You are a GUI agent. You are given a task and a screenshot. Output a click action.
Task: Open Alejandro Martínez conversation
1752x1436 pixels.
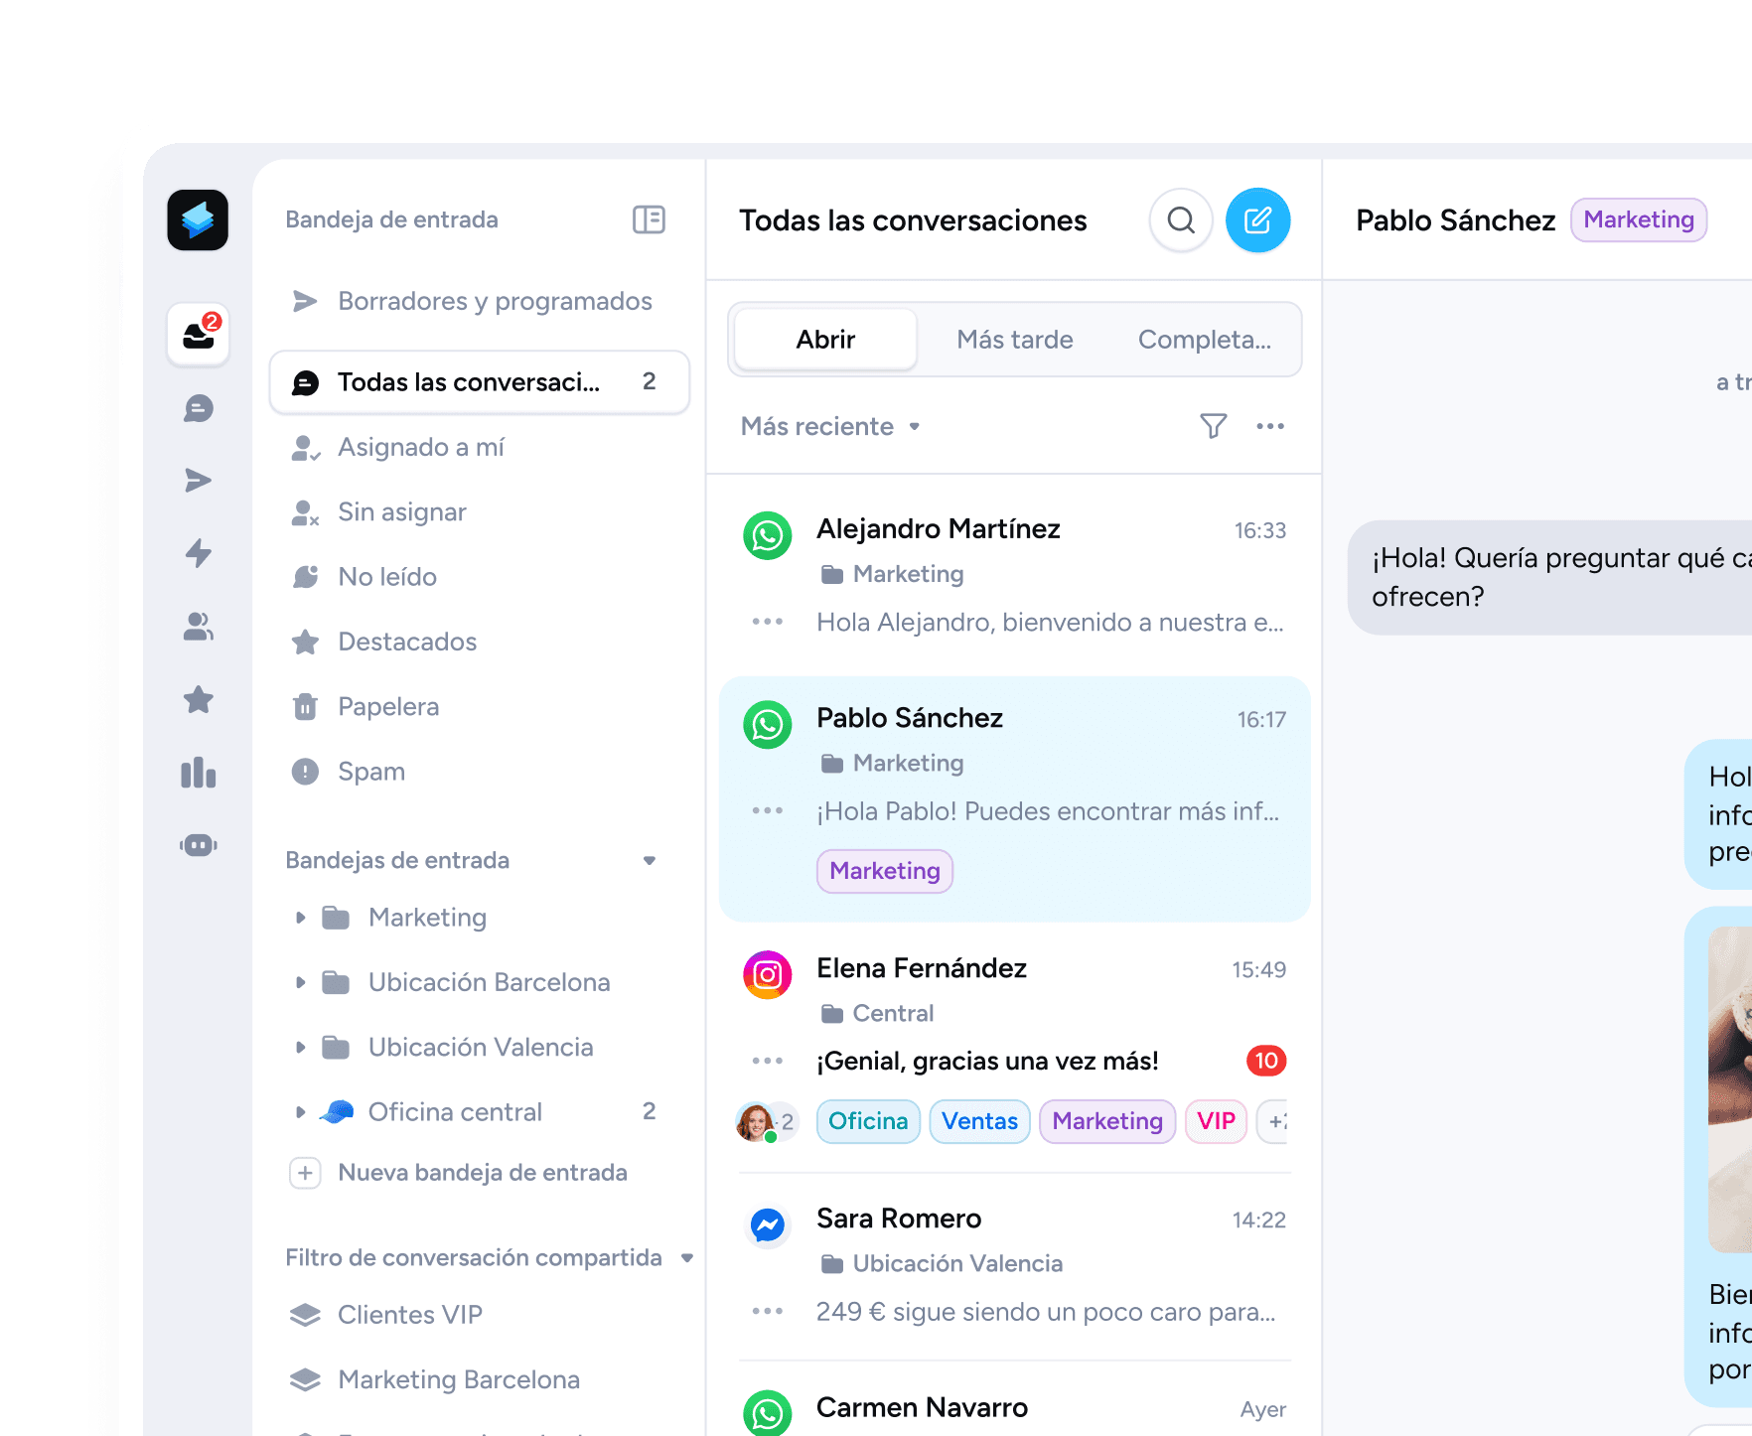click(1014, 576)
